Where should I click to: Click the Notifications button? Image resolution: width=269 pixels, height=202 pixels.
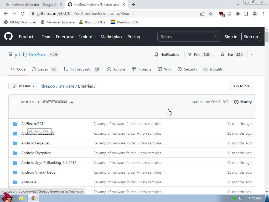coord(166,54)
